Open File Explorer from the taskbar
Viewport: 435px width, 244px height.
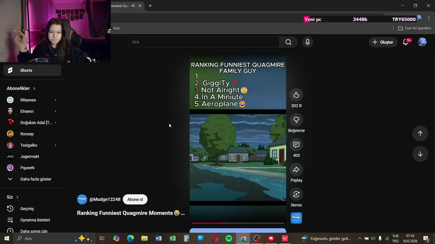pyautogui.click(x=144, y=238)
